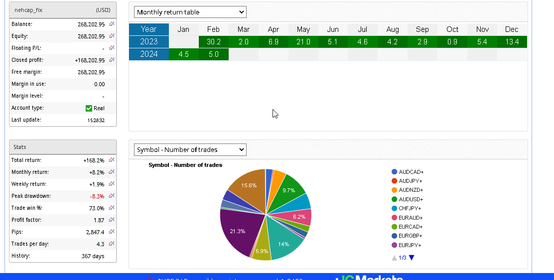Image resolution: width=554 pixels, height=280 pixels.
Task: Click chart icon beside Peak drawdown
Action: tap(112, 196)
